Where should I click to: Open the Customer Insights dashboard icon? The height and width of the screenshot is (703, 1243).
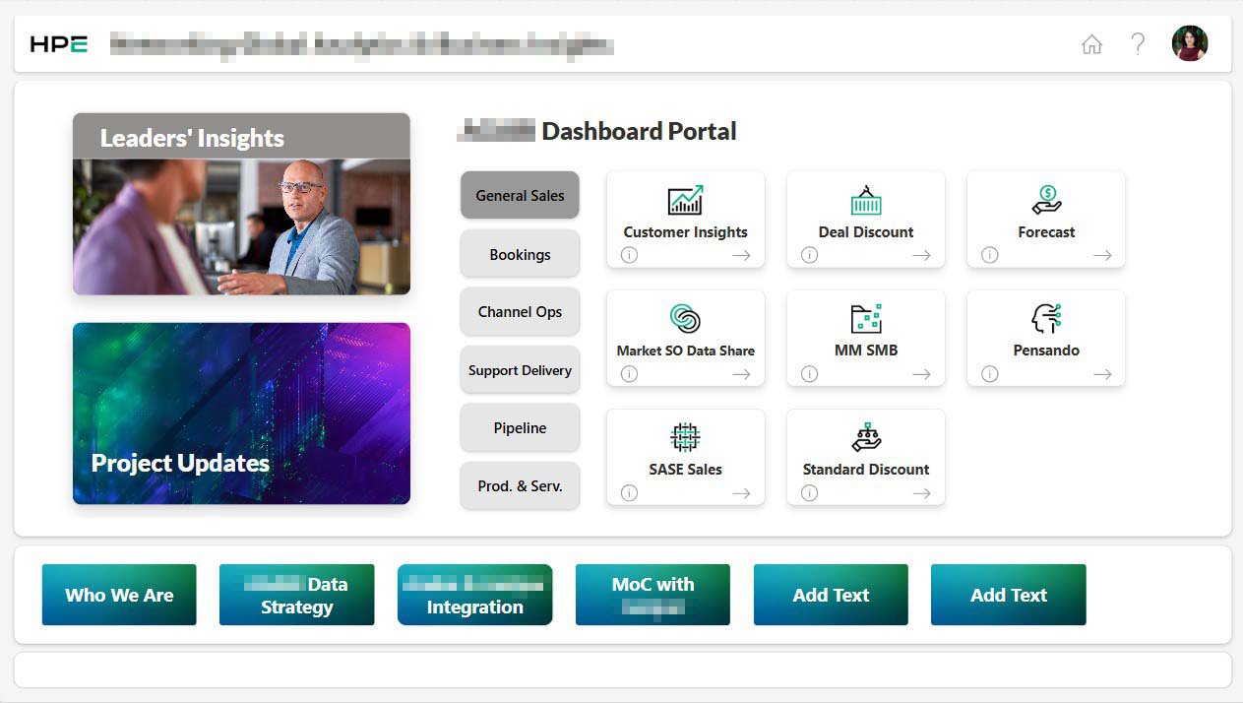pyautogui.click(x=685, y=200)
